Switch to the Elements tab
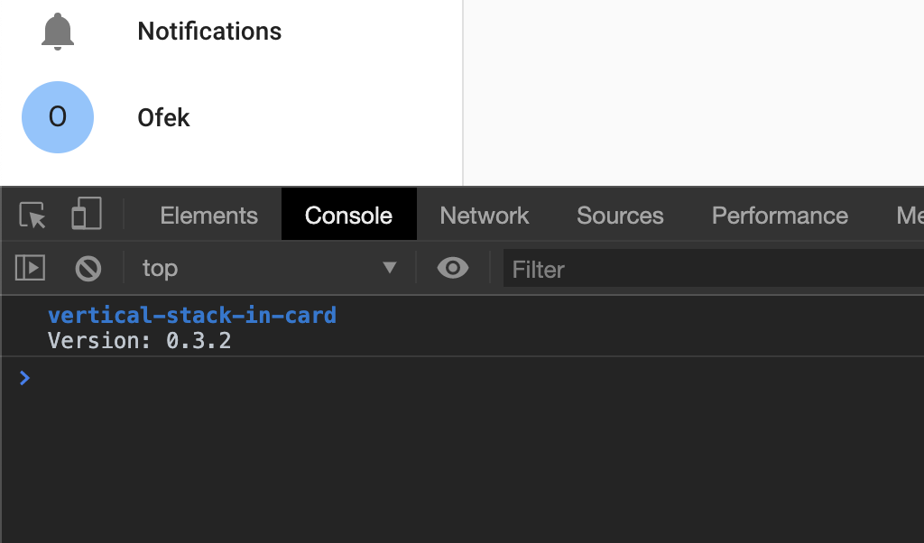Viewport: 924px width, 543px height. point(208,215)
